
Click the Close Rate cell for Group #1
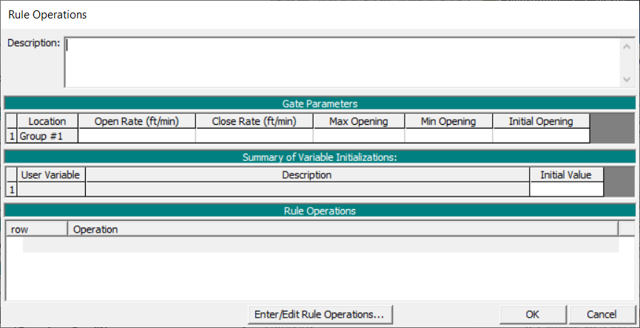tap(254, 136)
